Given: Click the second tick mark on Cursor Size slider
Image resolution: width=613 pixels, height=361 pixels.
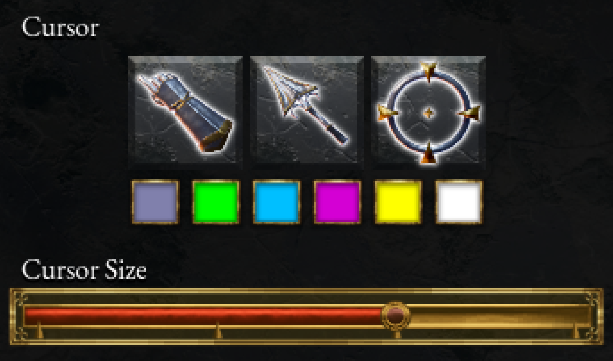Looking at the screenshot, I should 218,330.
